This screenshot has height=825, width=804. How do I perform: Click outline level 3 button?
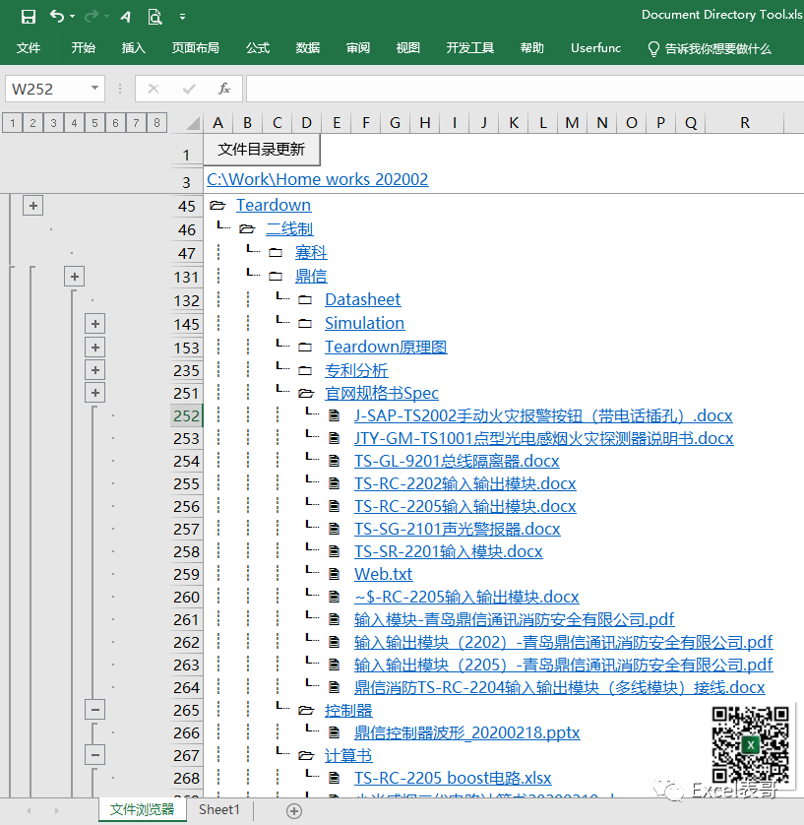54,123
